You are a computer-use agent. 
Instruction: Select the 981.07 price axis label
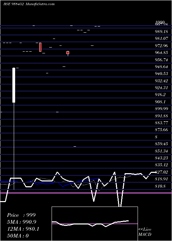(x=161, y=39)
